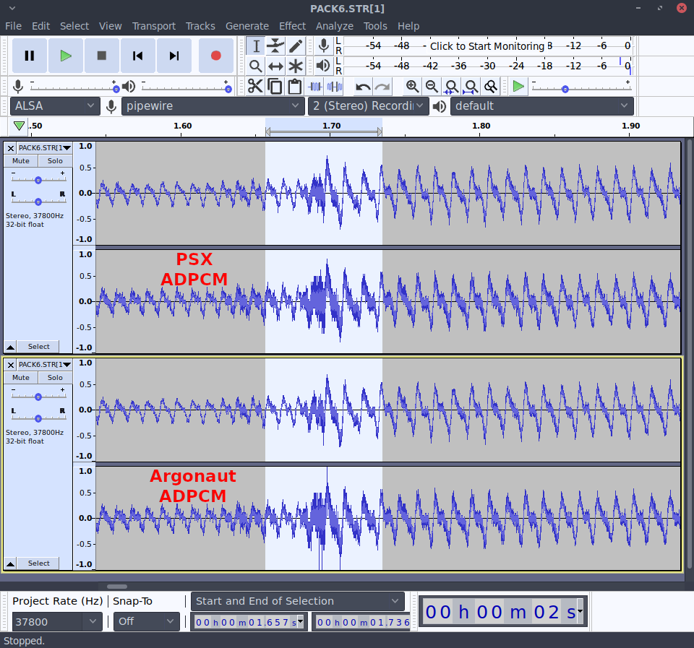694x648 pixels.
Task: Open the Transport menu
Action: (153, 26)
